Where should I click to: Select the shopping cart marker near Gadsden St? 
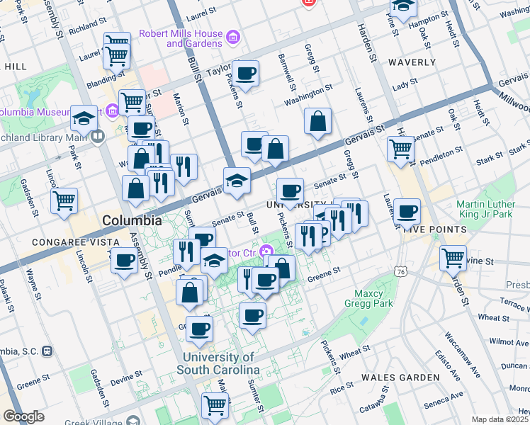point(64,202)
